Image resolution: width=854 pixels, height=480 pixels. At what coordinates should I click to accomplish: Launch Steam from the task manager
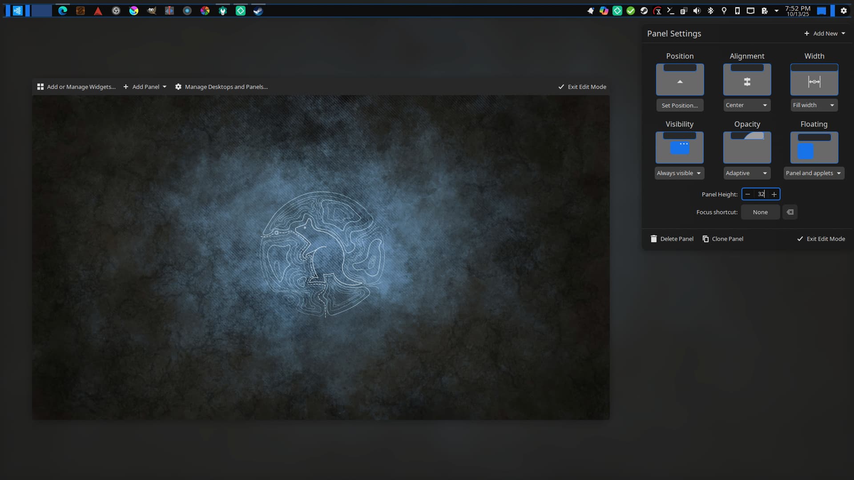[x=258, y=11]
